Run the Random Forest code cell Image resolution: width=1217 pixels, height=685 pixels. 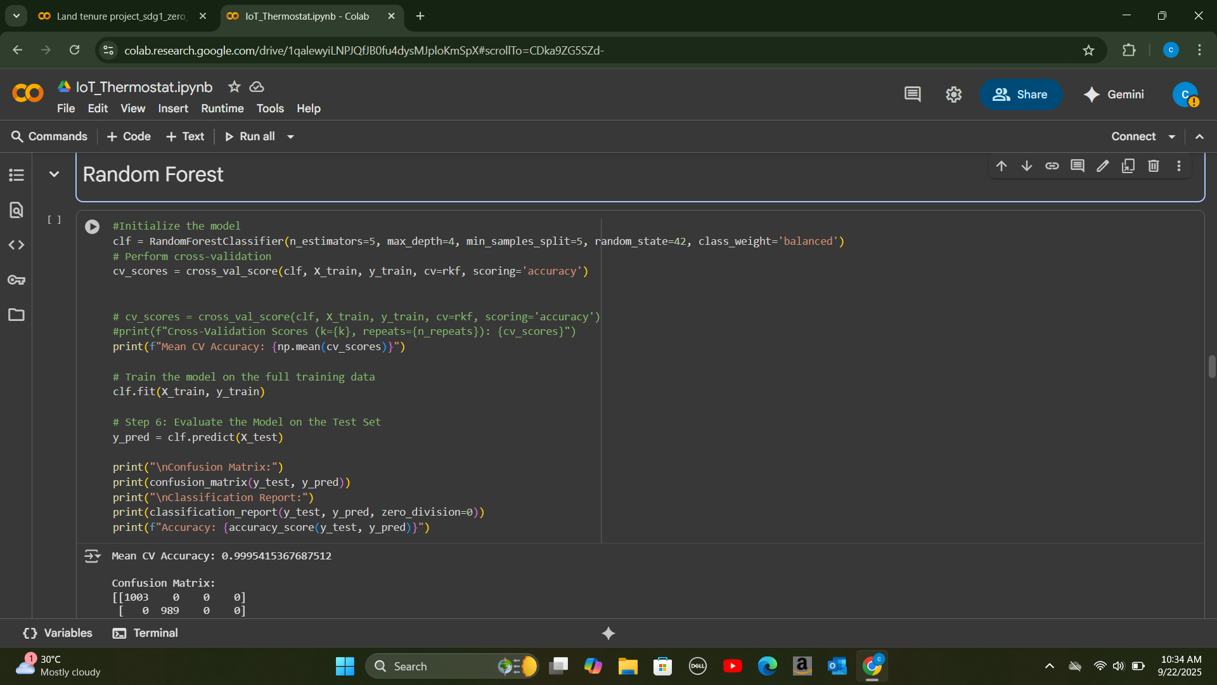pos(92,226)
